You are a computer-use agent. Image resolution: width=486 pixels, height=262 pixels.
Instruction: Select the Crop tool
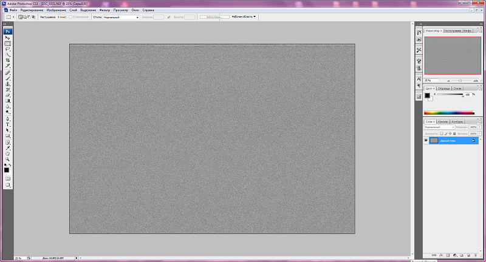pos(8,60)
